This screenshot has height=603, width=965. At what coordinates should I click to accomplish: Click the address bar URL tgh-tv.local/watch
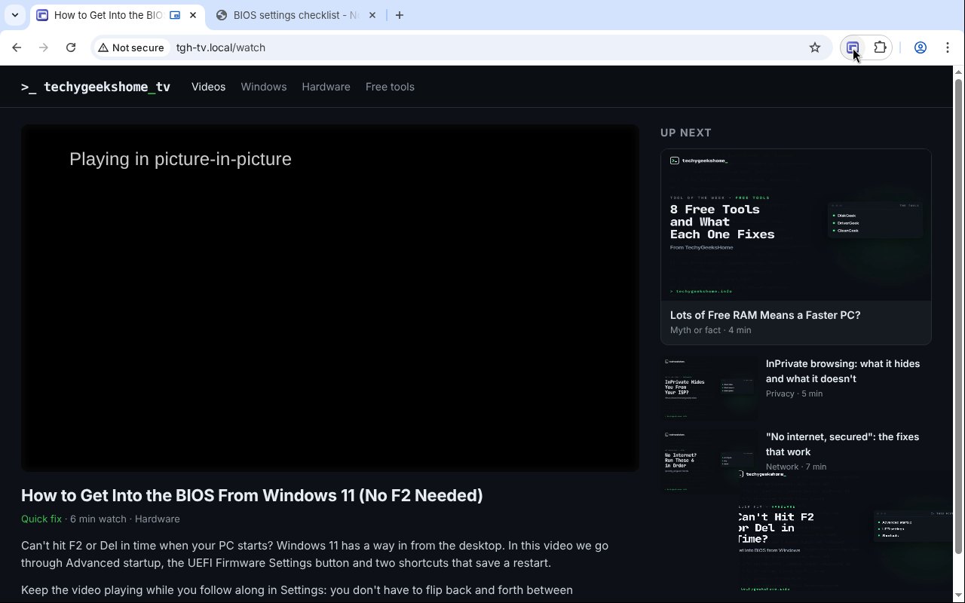pos(221,47)
